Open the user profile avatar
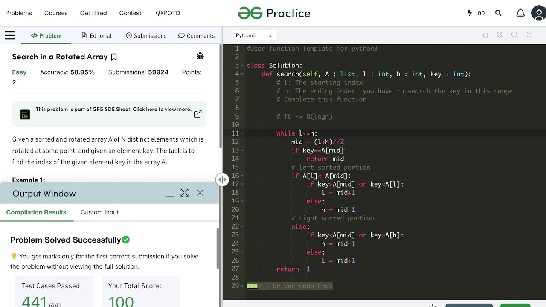Screen dimensions: 546x307 tap(539, 13)
